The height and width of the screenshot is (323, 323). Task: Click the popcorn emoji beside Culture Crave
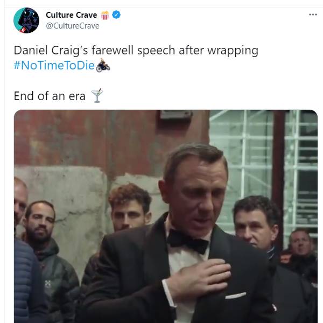105,15
